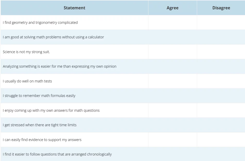The width and height of the screenshot is (245, 161).
Task: Tick Agree for stressed with tight time limits
Action: pos(172,125)
